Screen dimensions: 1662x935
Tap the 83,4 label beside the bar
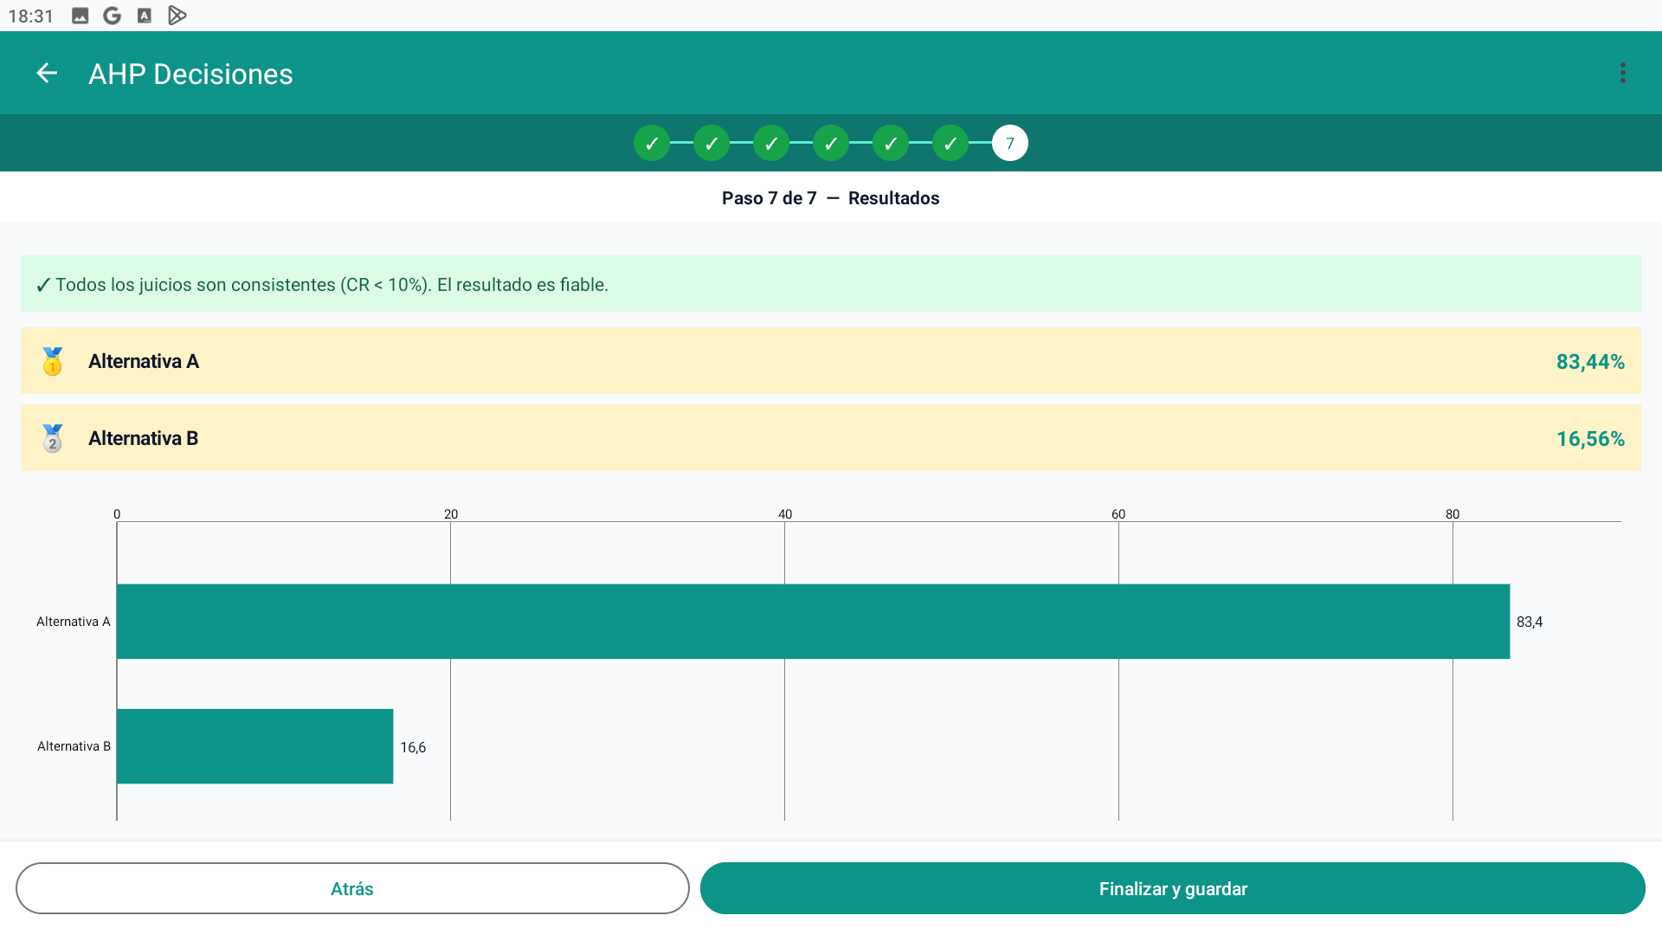1530,622
